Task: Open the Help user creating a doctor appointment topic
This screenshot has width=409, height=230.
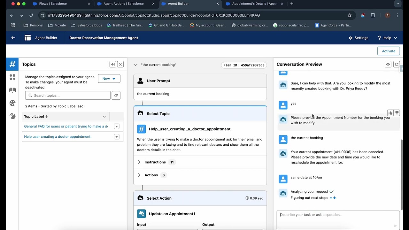Action: pos(58,137)
